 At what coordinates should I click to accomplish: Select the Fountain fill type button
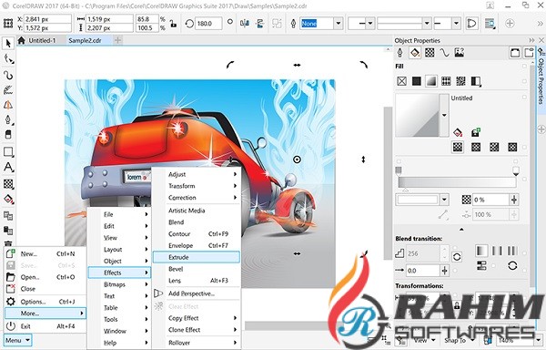(x=431, y=81)
